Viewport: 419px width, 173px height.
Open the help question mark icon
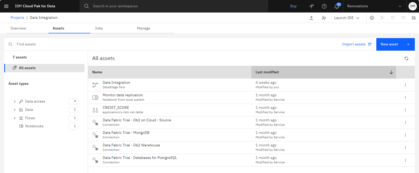(x=324, y=6)
